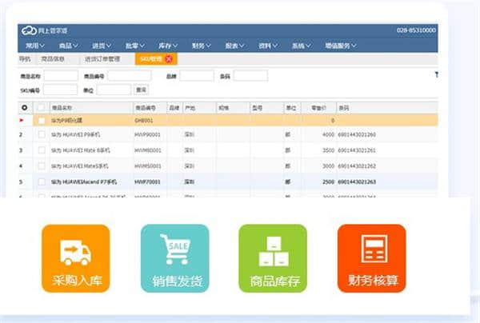
Task: Click the gear icon in table header
Action: tap(24, 106)
